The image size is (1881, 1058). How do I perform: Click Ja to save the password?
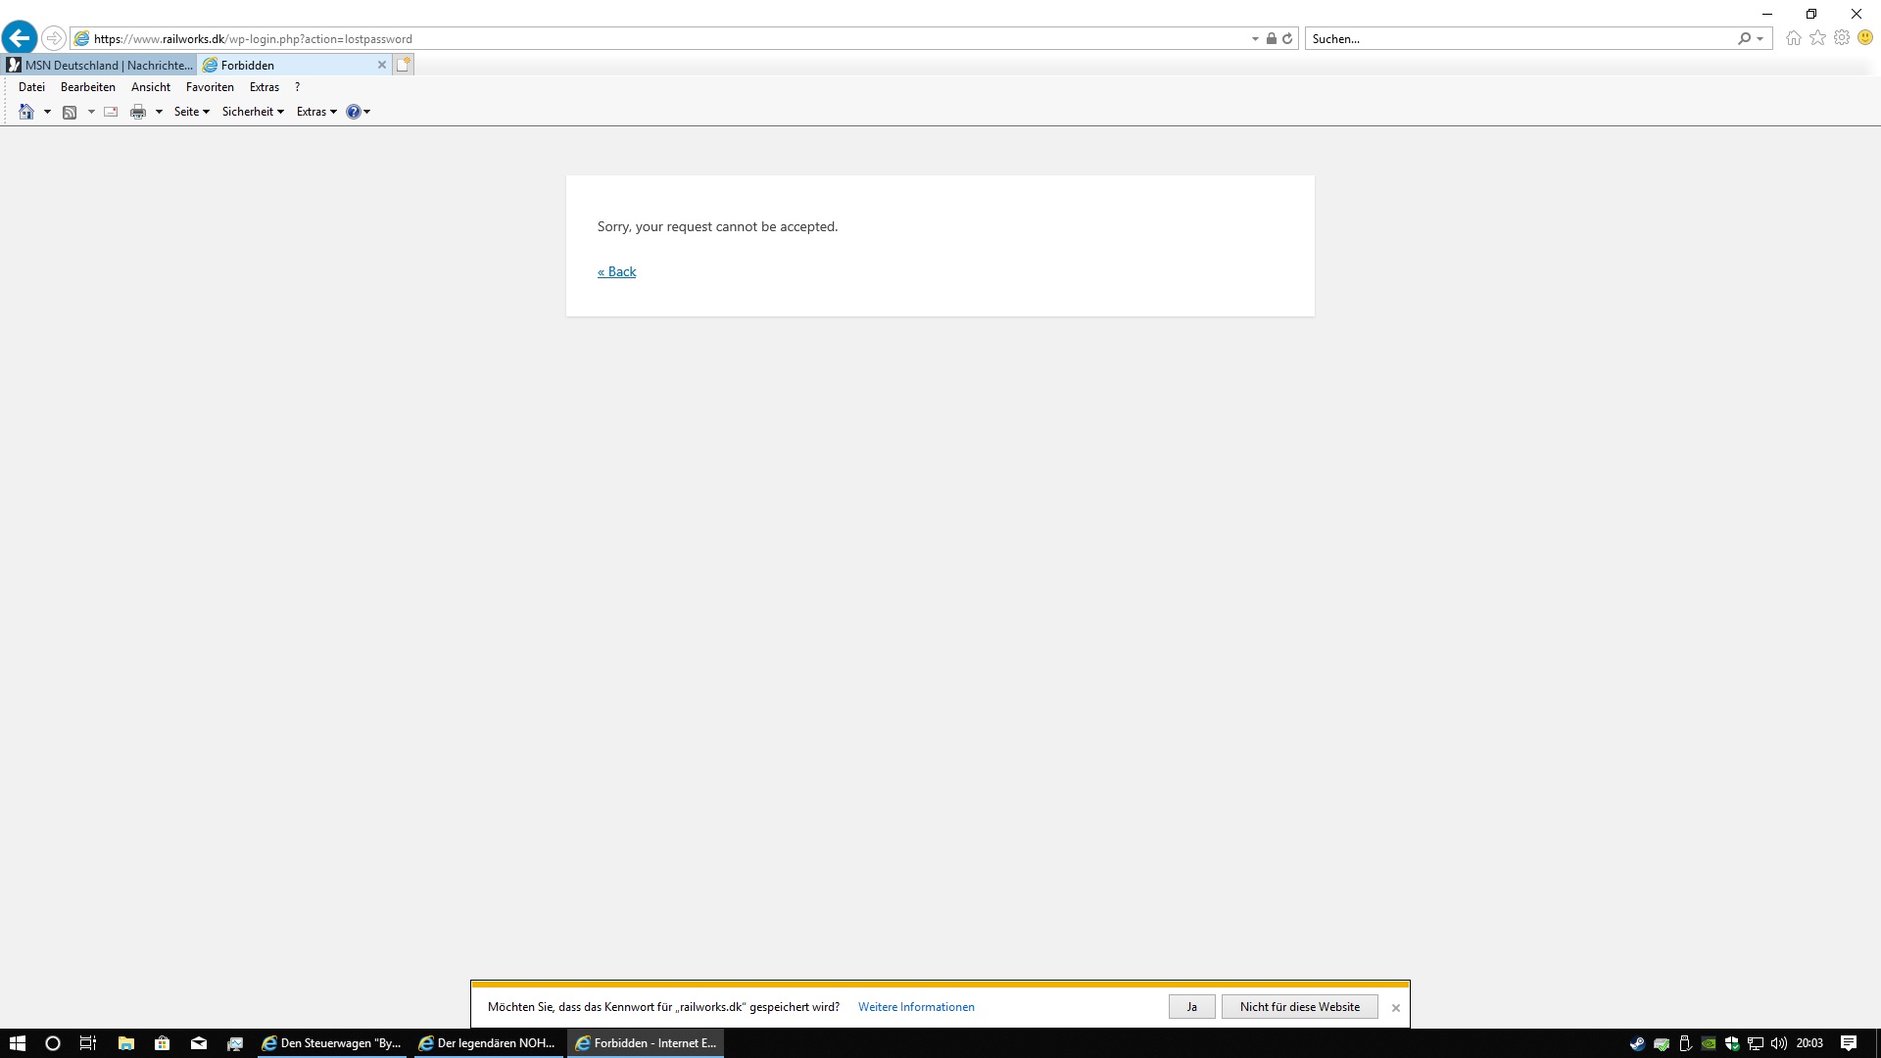[x=1191, y=1007]
